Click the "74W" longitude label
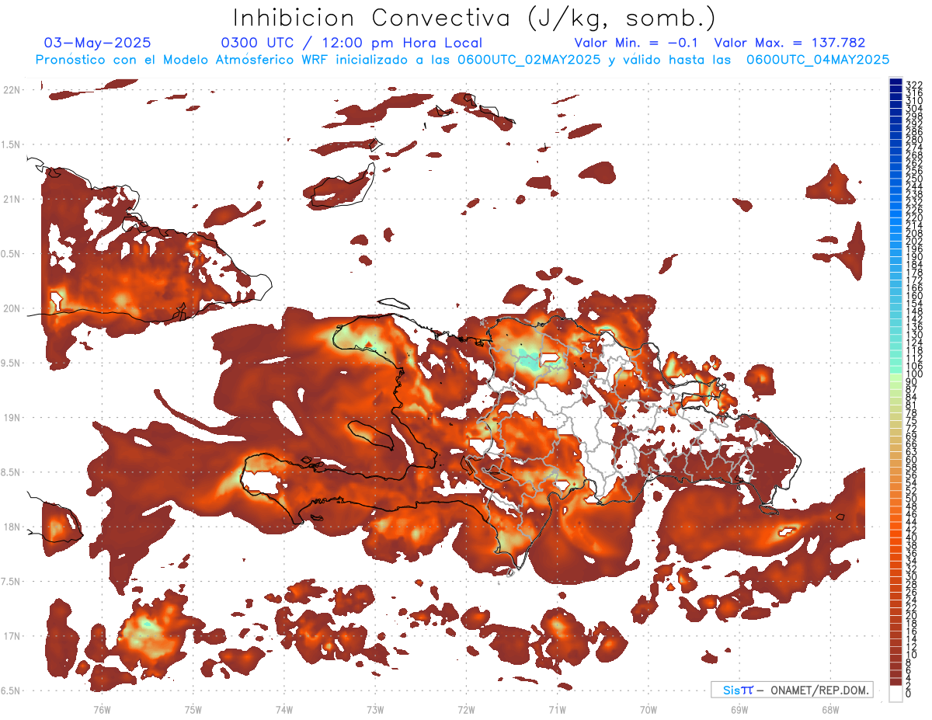The image size is (932, 720). point(284,709)
